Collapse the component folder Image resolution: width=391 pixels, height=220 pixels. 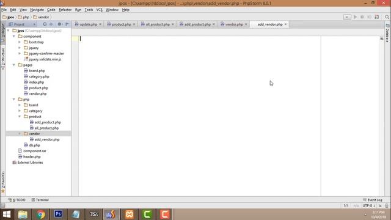(x=14, y=36)
